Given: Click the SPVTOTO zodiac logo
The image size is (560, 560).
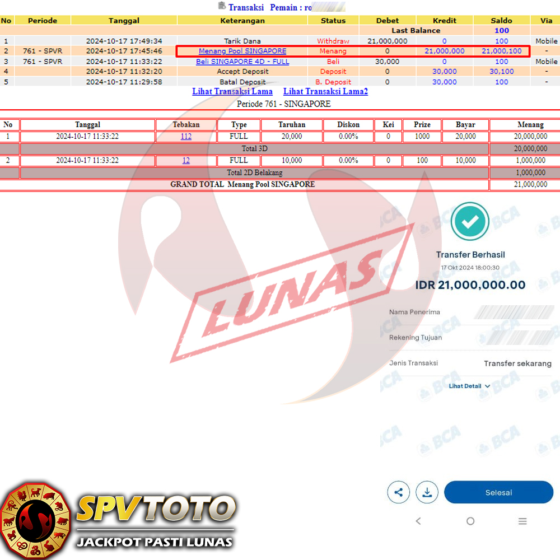Looking at the screenshot, I should click(x=36, y=519).
